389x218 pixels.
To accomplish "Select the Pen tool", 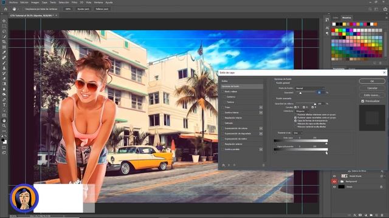I will 4,99.
